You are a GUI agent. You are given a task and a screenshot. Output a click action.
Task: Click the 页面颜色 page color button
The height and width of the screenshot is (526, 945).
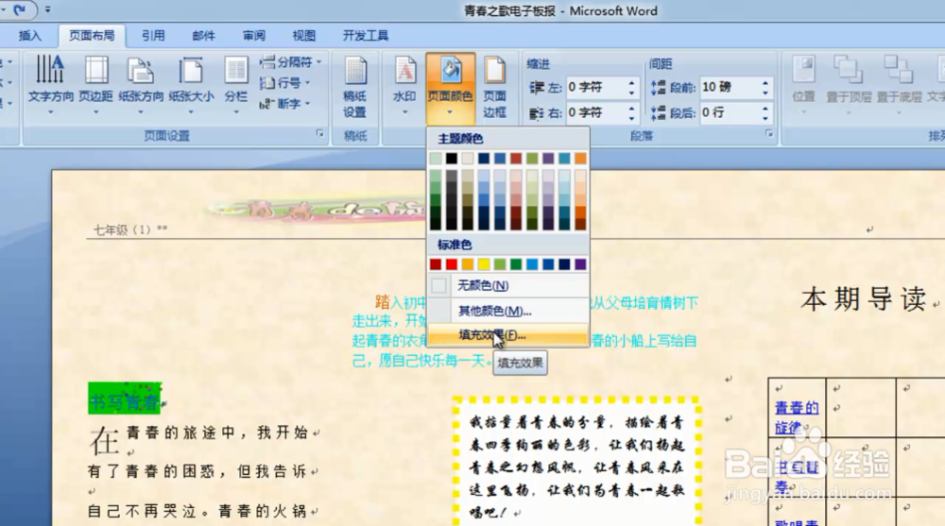tap(450, 88)
